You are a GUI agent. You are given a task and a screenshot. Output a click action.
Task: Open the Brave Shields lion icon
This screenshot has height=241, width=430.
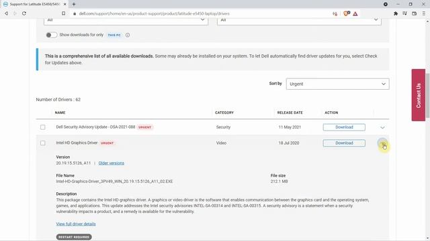click(x=347, y=13)
